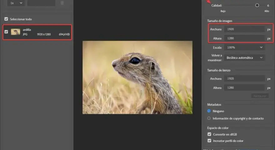275x150 pixels.
Task: Click the Espacio de color heading
Action: pos(217,128)
